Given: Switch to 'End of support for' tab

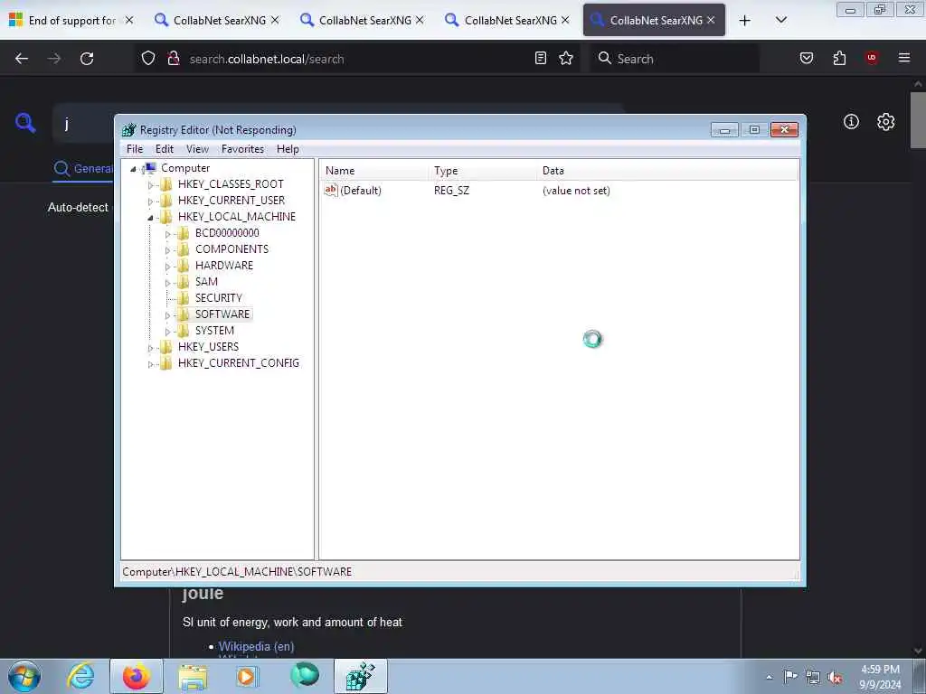Looking at the screenshot, I should click(72, 20).
